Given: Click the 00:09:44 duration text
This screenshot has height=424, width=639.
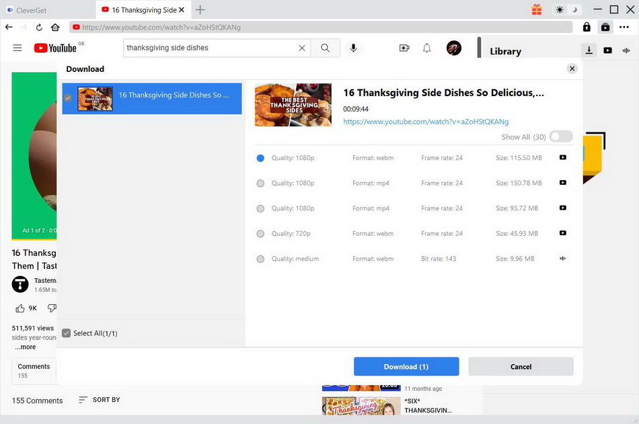Looking at the screenshot, I should [355, 109].
